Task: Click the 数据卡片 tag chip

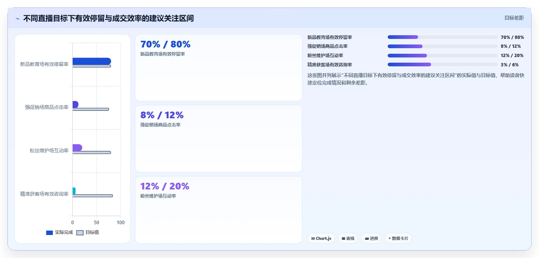Action: 398,238
